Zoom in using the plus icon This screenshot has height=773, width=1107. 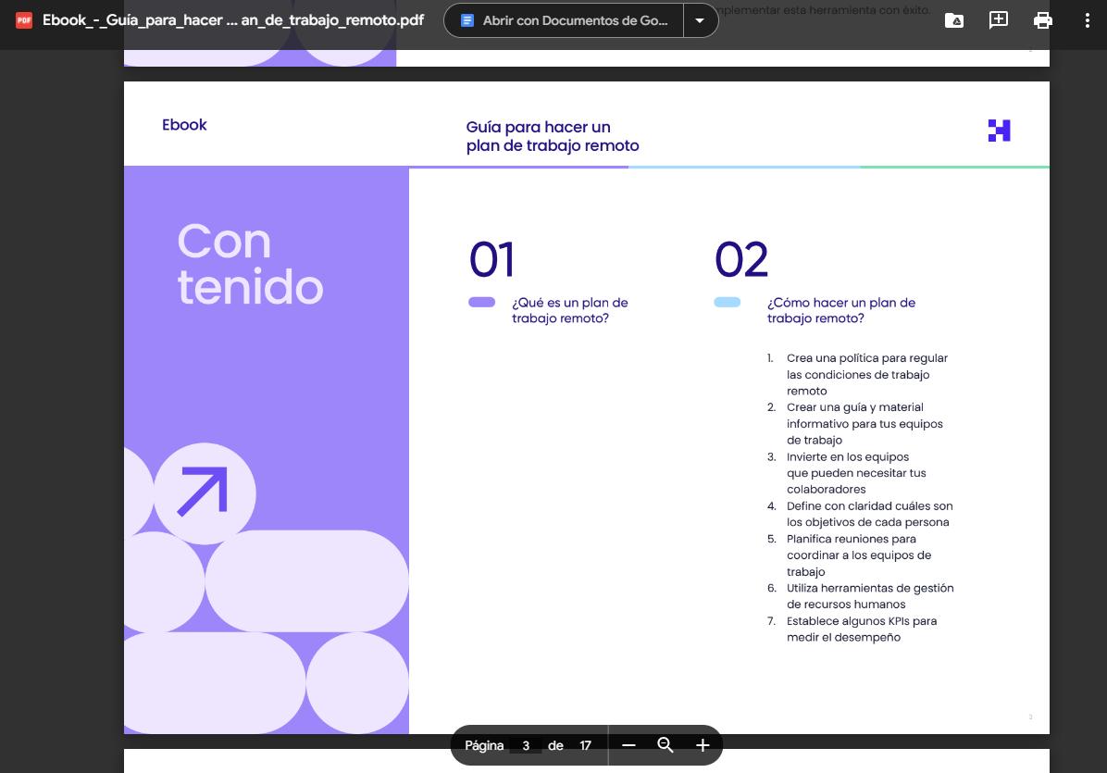tap(703, 744)
